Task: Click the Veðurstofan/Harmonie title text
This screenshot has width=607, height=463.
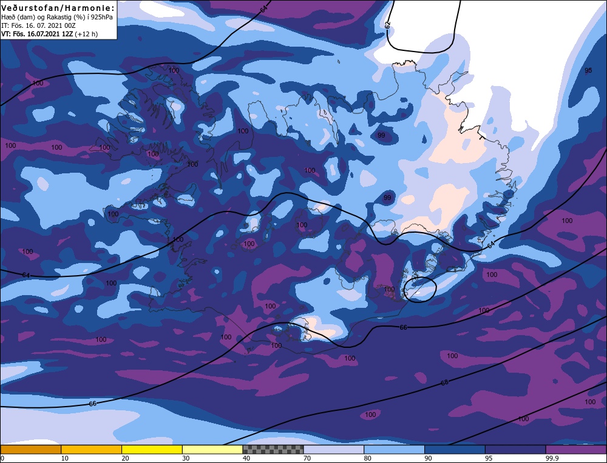Action: click(x=58, y=8)
